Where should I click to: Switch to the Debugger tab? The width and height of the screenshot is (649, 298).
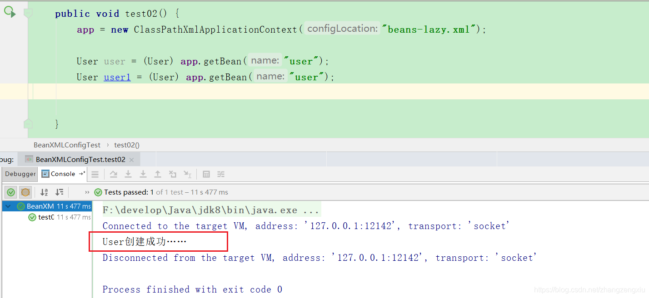[20, 174]
